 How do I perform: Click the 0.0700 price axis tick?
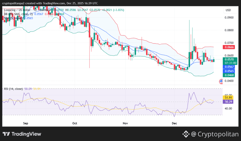pos(229,43)
